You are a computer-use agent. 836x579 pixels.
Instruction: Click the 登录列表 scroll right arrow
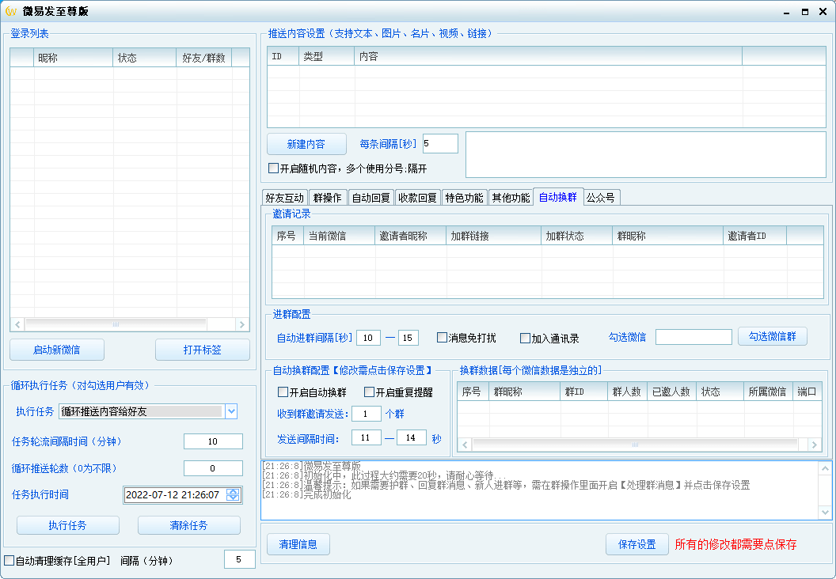click(x=242, y=324)
